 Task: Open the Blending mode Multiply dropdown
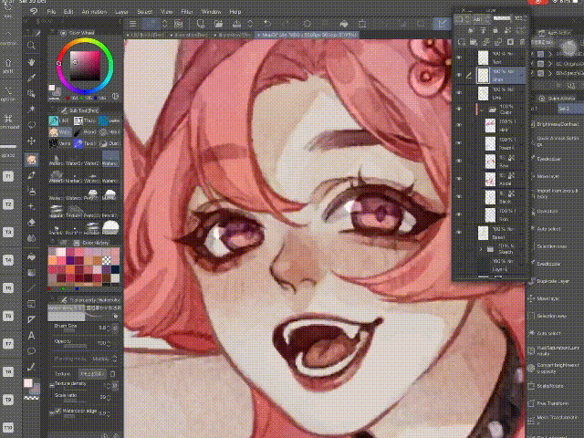click(x=103, y=359)
